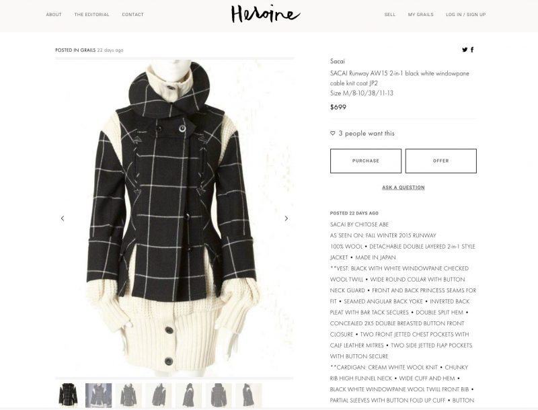The image size is (538, 410).
Task: Open the Sacai designer link
Action: click(338, 61)
